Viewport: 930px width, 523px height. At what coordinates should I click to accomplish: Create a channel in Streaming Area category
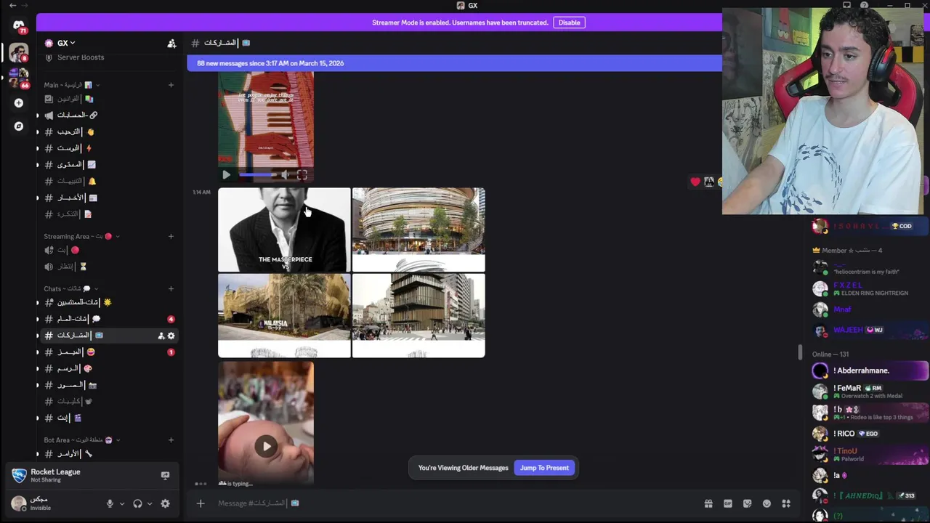click(x=171, y=236)
